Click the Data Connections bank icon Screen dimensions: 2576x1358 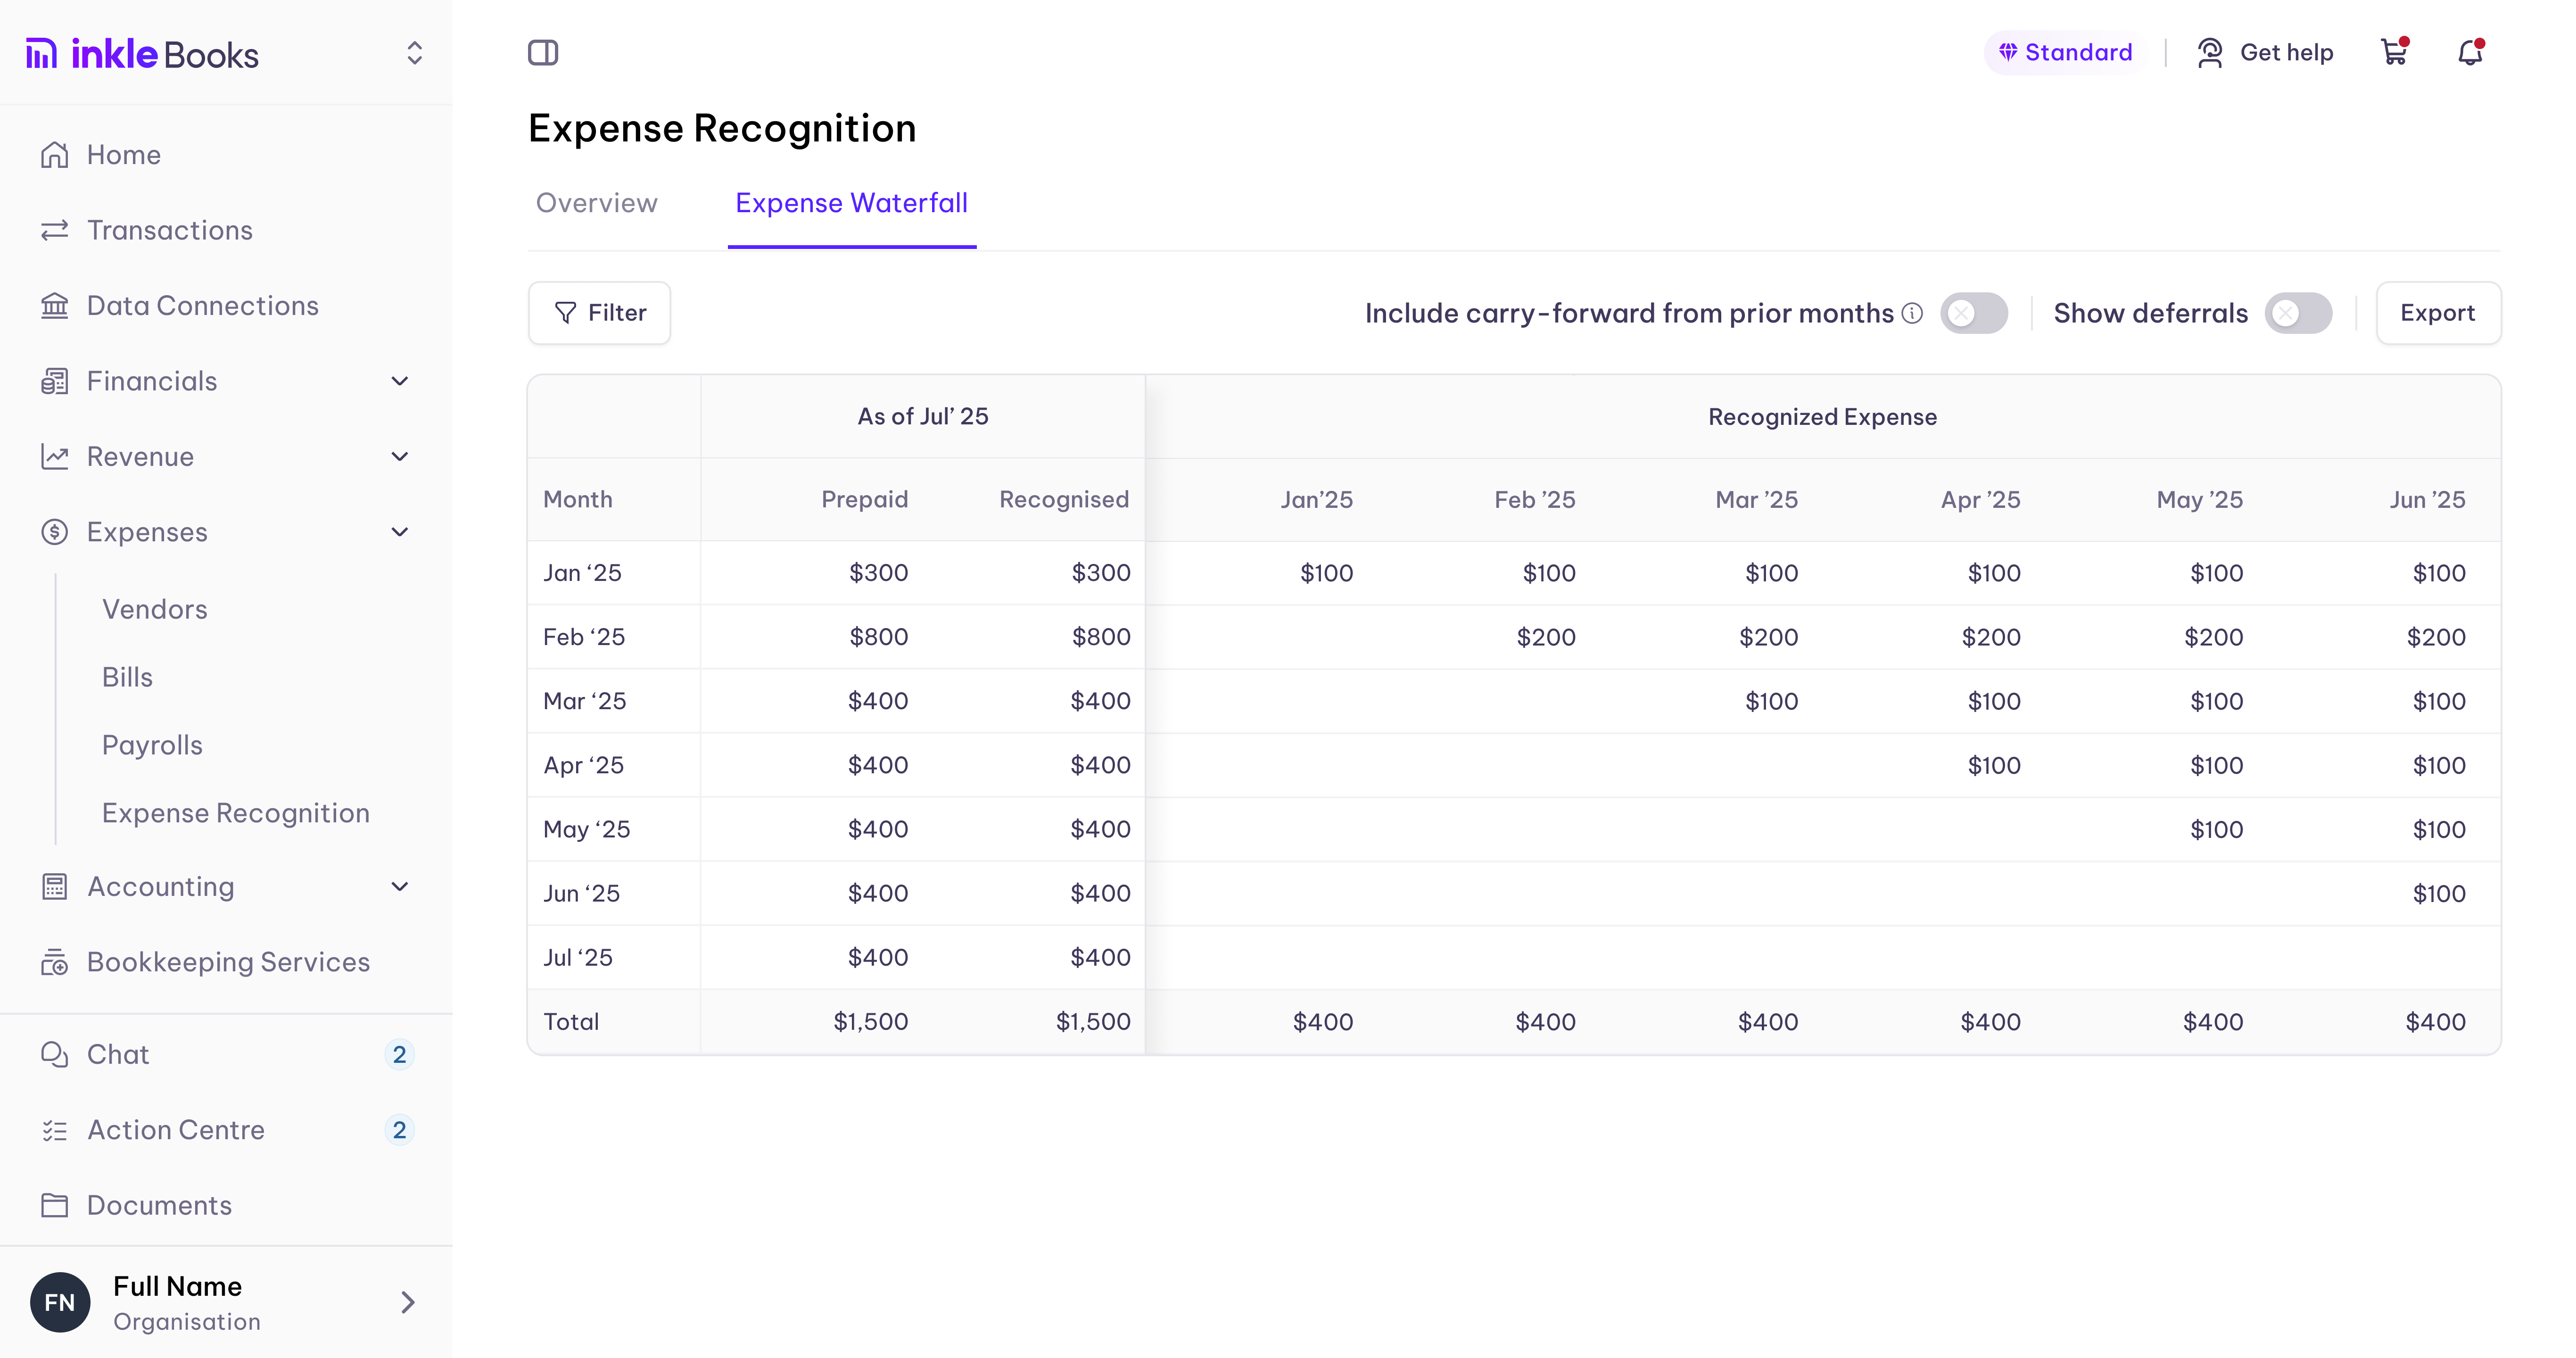pos(54,306)
